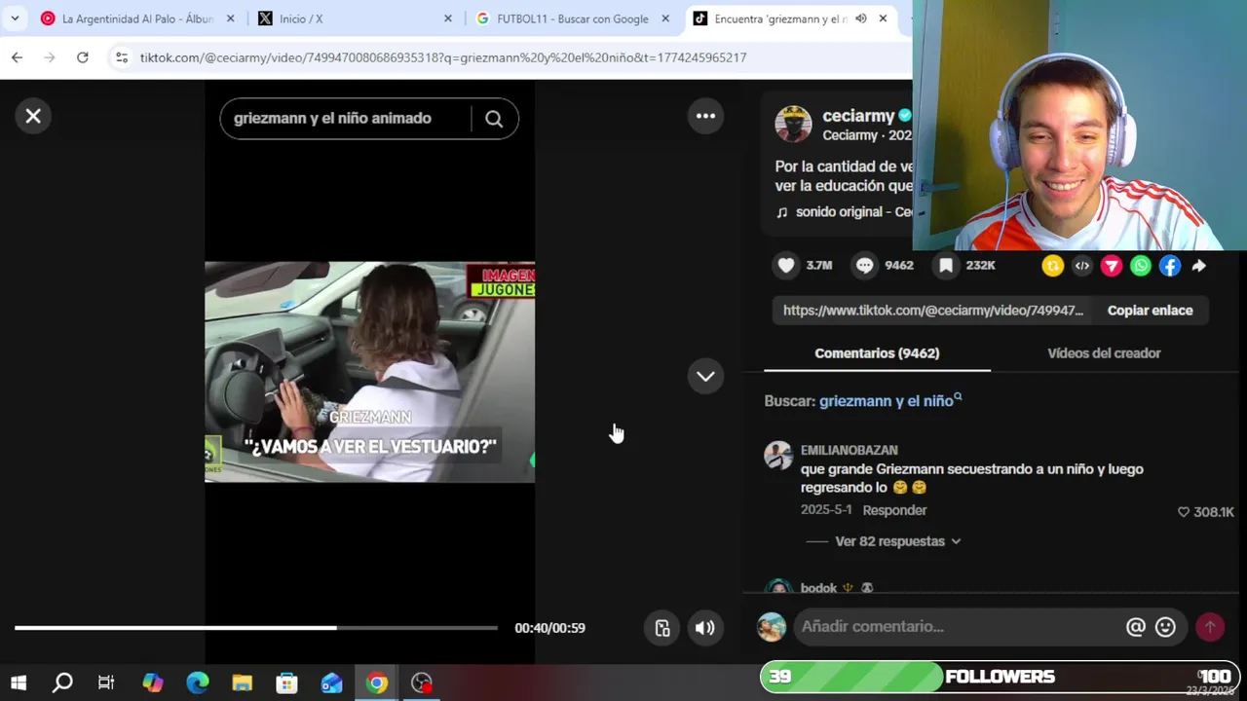Reply to EMILIANOBAZAN's comment
This screenshot has width=1247, height=701.
point(894,510)
